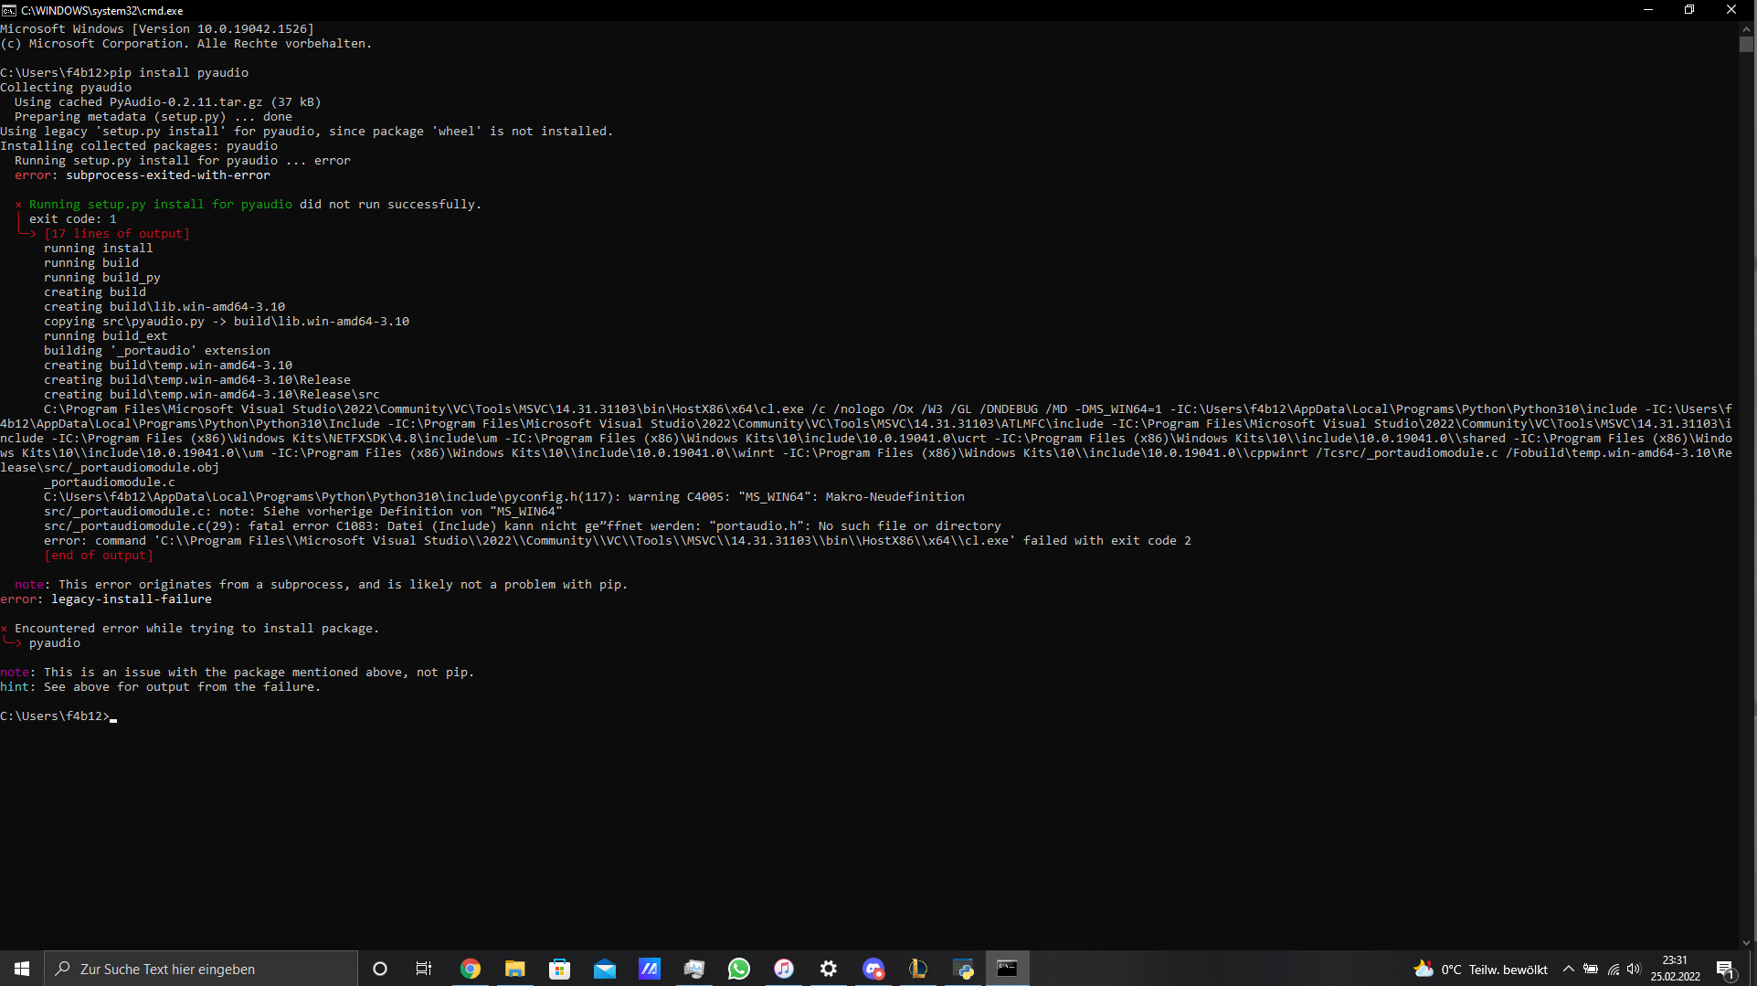Click 'error: legacy-install-failure' line

pos(106,599)
